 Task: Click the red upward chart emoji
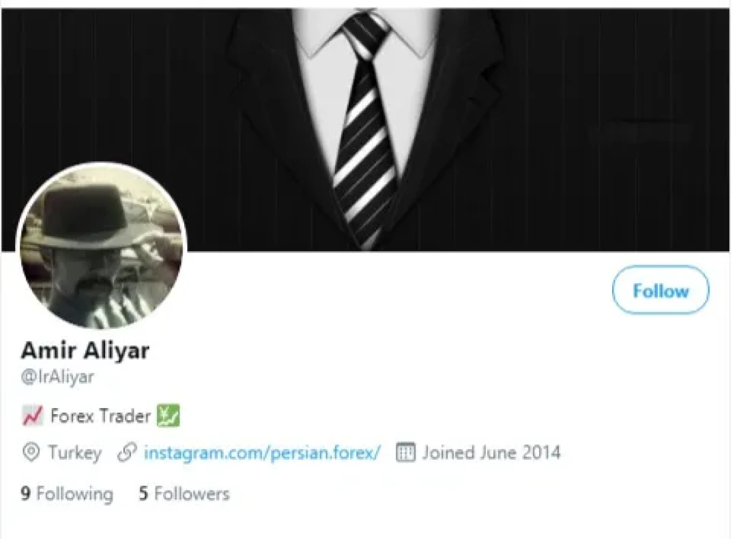[x=33, y=416]
